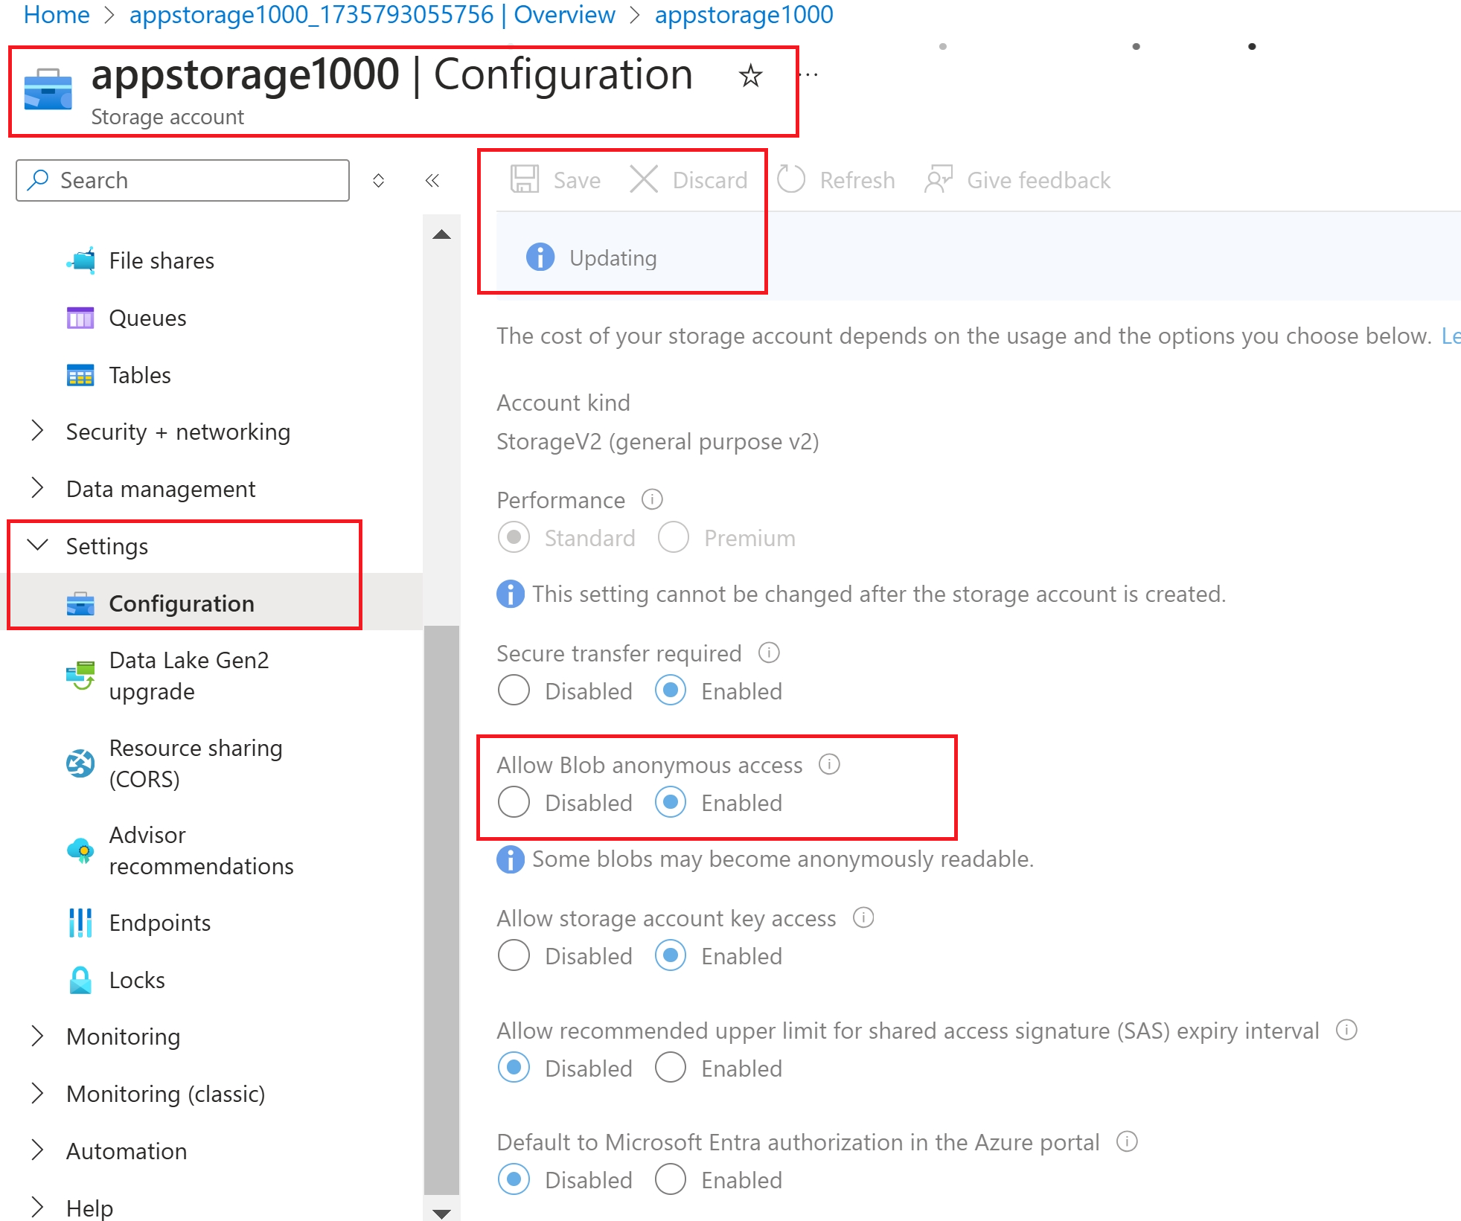Image resolution: width=1461 pixels, height=1221 pixels.
Task: Click the Advisor recommendations cloud icon
Action: click(80, 850)
